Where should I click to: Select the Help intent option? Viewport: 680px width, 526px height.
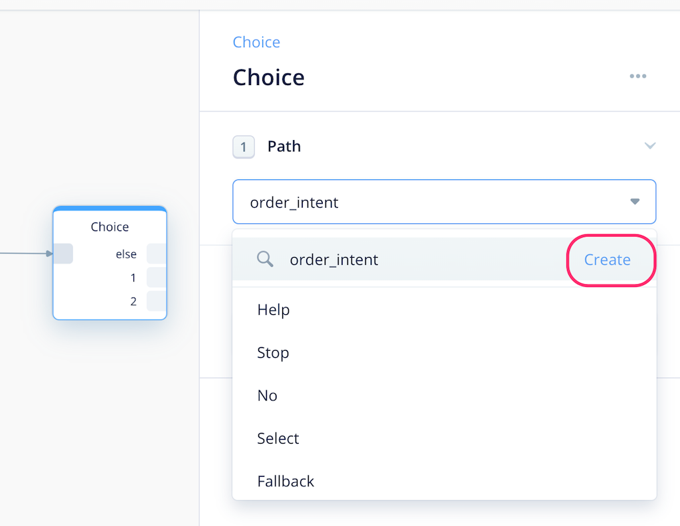coord(274,309)
